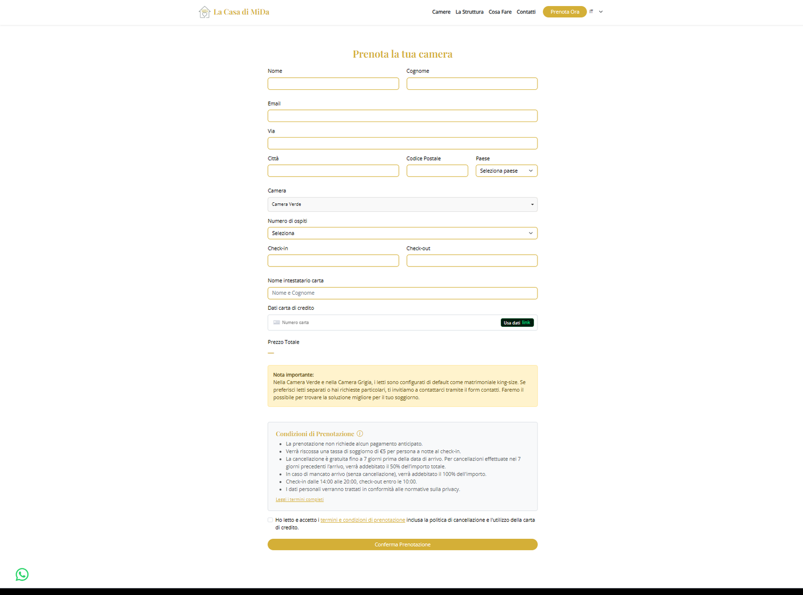Click Leggi i termini completi

(x=300, y=499)
